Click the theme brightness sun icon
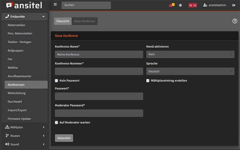The image size is (240, 150). pos(180,5)
